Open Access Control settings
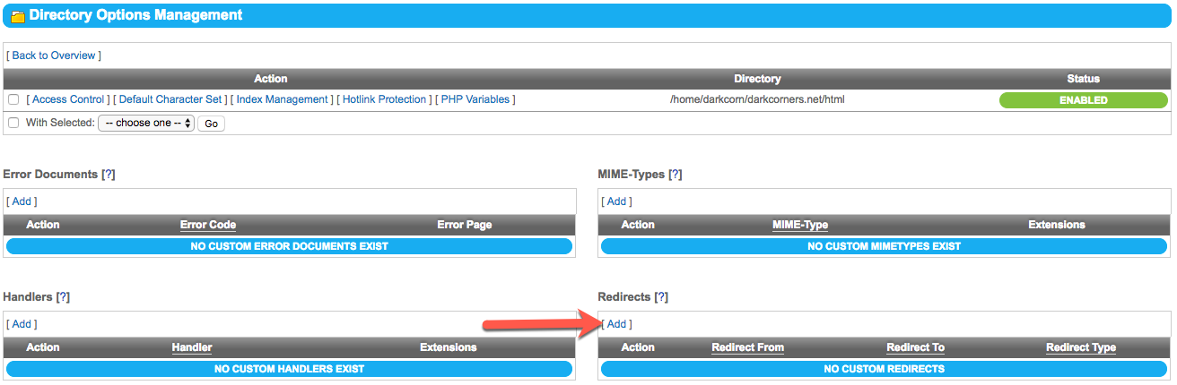This screenshot has height=385, width=1177. pyautogui.click(x=68, y=99)
